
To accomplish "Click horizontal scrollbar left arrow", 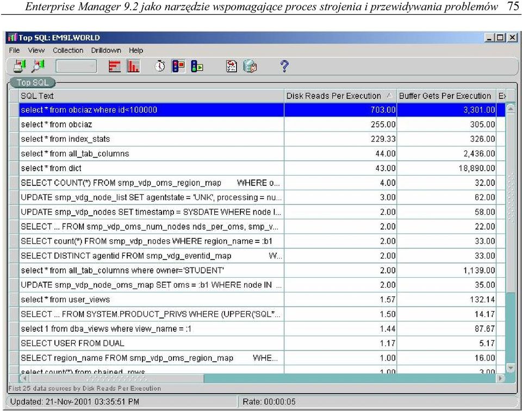I will [24, 378].
